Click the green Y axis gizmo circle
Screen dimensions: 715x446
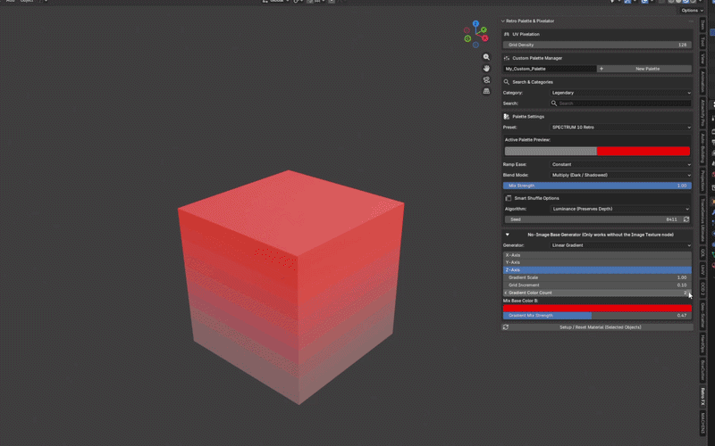click(x=484, y=30)
